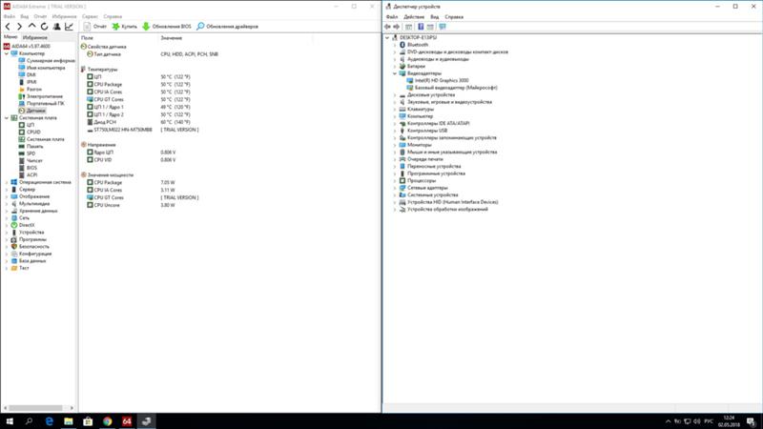Expand Операционная система in AIDA64 tree

pyautogui.click(x=7, y=182)
